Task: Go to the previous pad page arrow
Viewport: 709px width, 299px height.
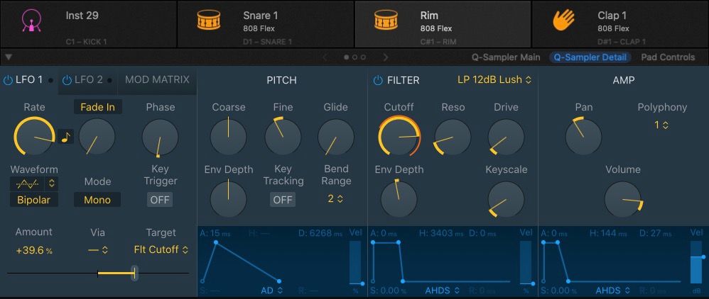Action: [x=325, y=57]
